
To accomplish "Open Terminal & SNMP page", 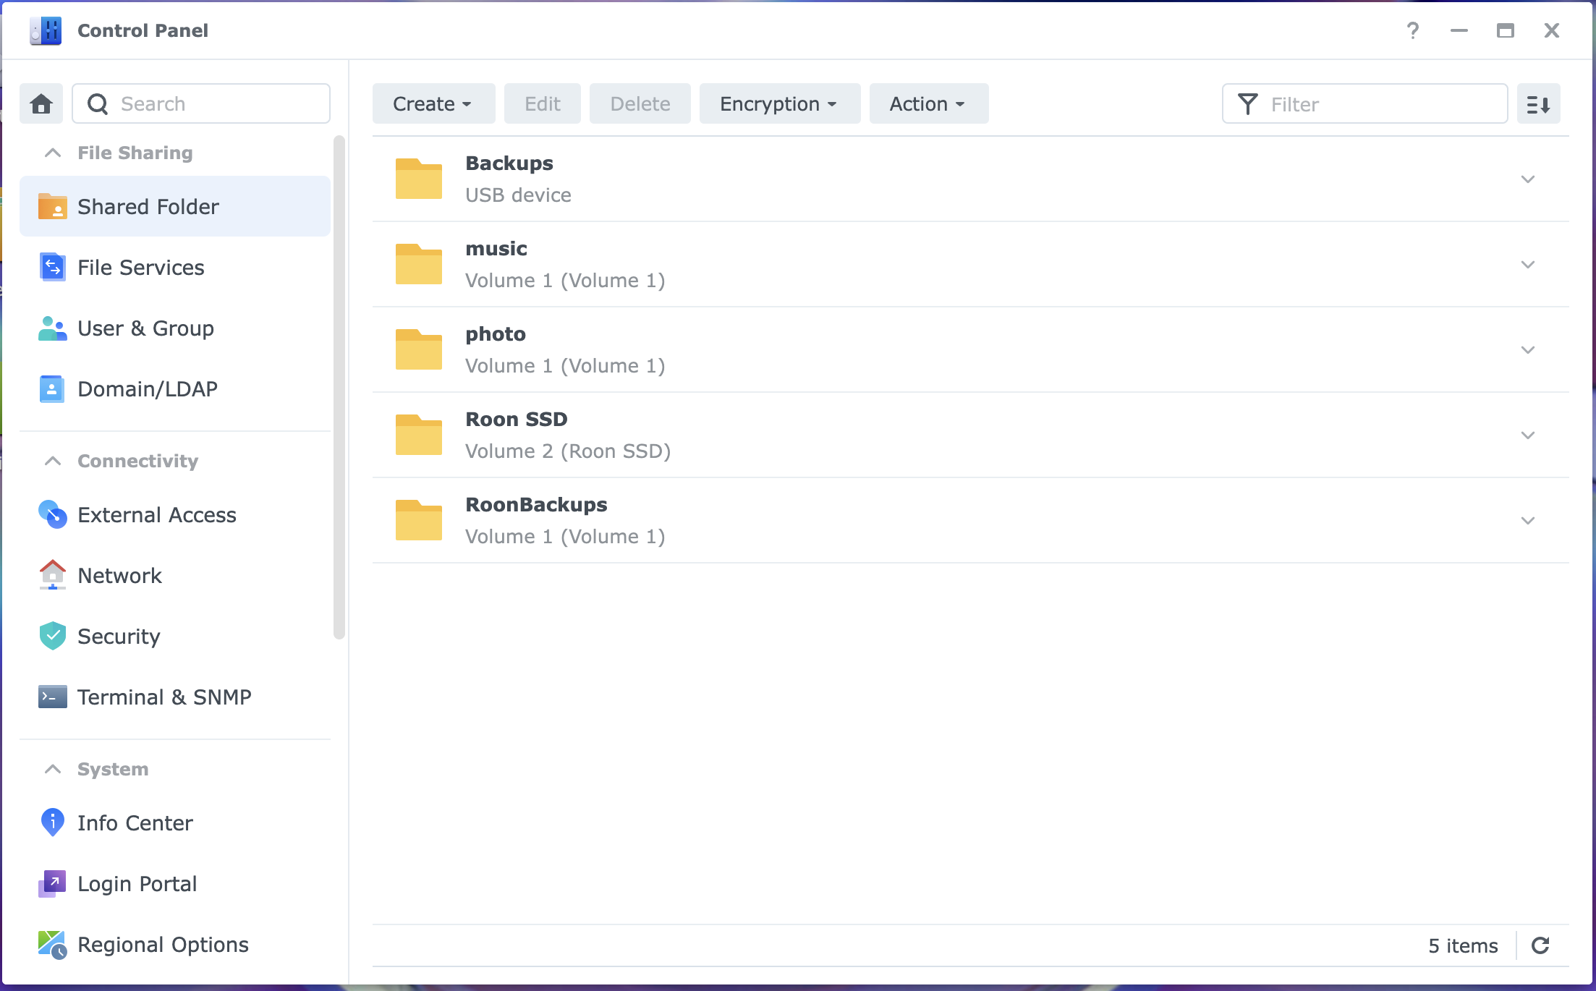I will click(175, 697).
